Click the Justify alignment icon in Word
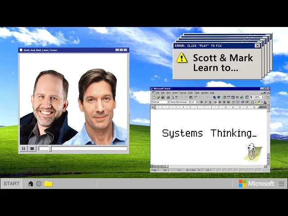This screenshot has height=216, width=288. [x=229, y=102]
